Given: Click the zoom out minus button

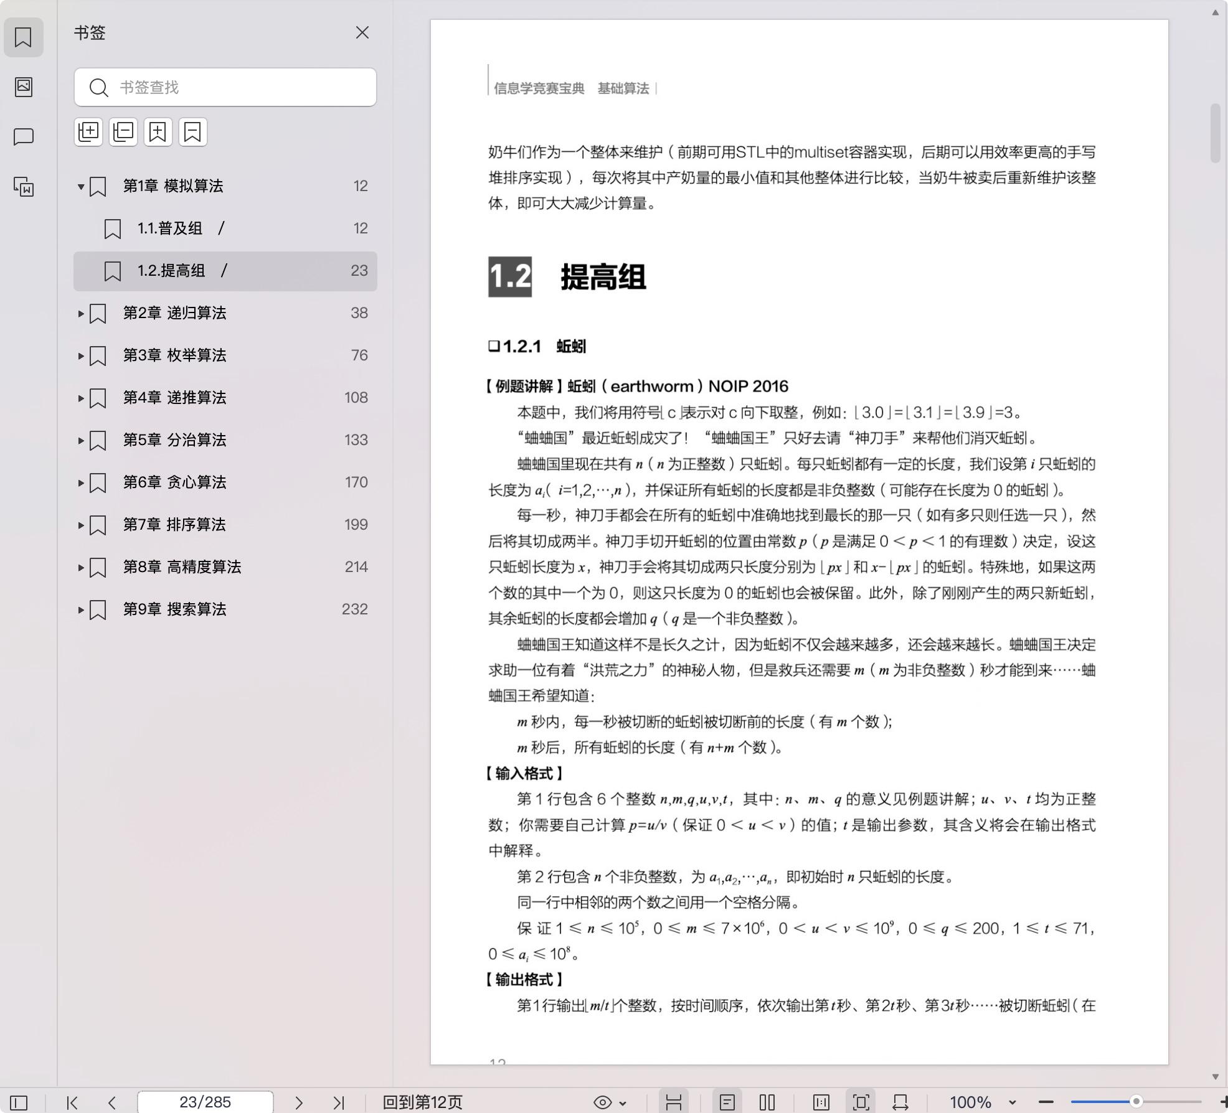Looking at the screenshot, I should [1046, 1102].
